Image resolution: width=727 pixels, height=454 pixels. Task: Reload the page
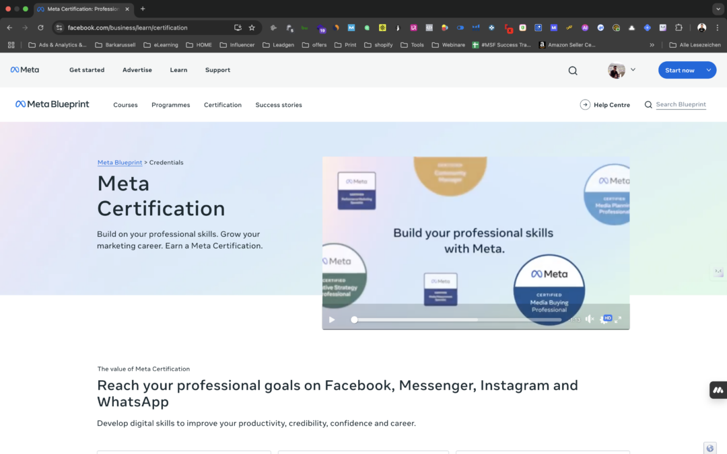tap(40, 28)
